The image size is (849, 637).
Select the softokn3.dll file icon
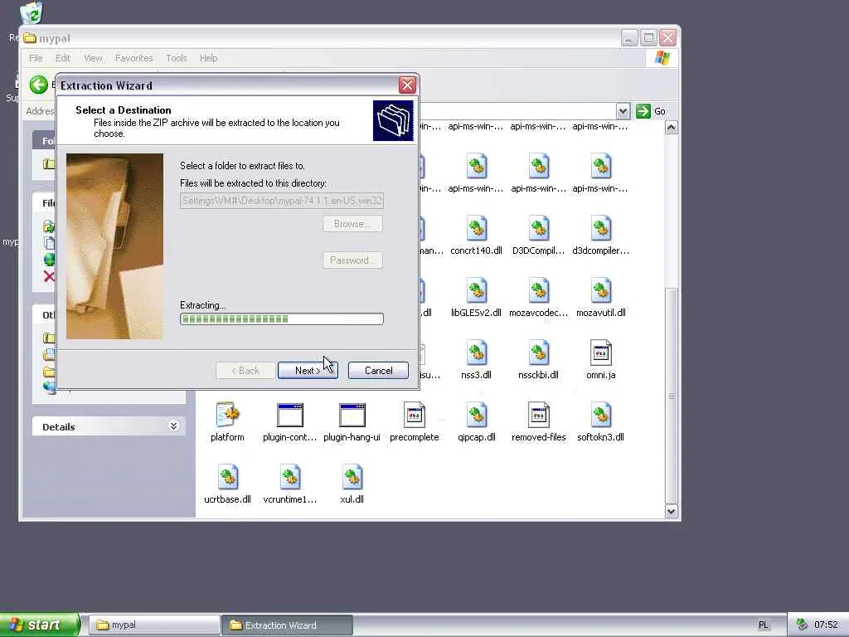point(601,415)
